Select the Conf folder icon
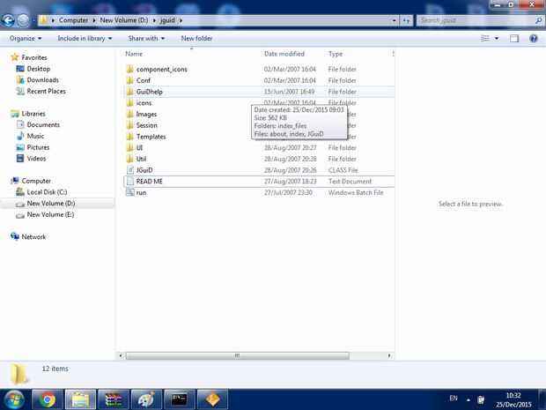The image size is (546, 410). pos(129,80)
